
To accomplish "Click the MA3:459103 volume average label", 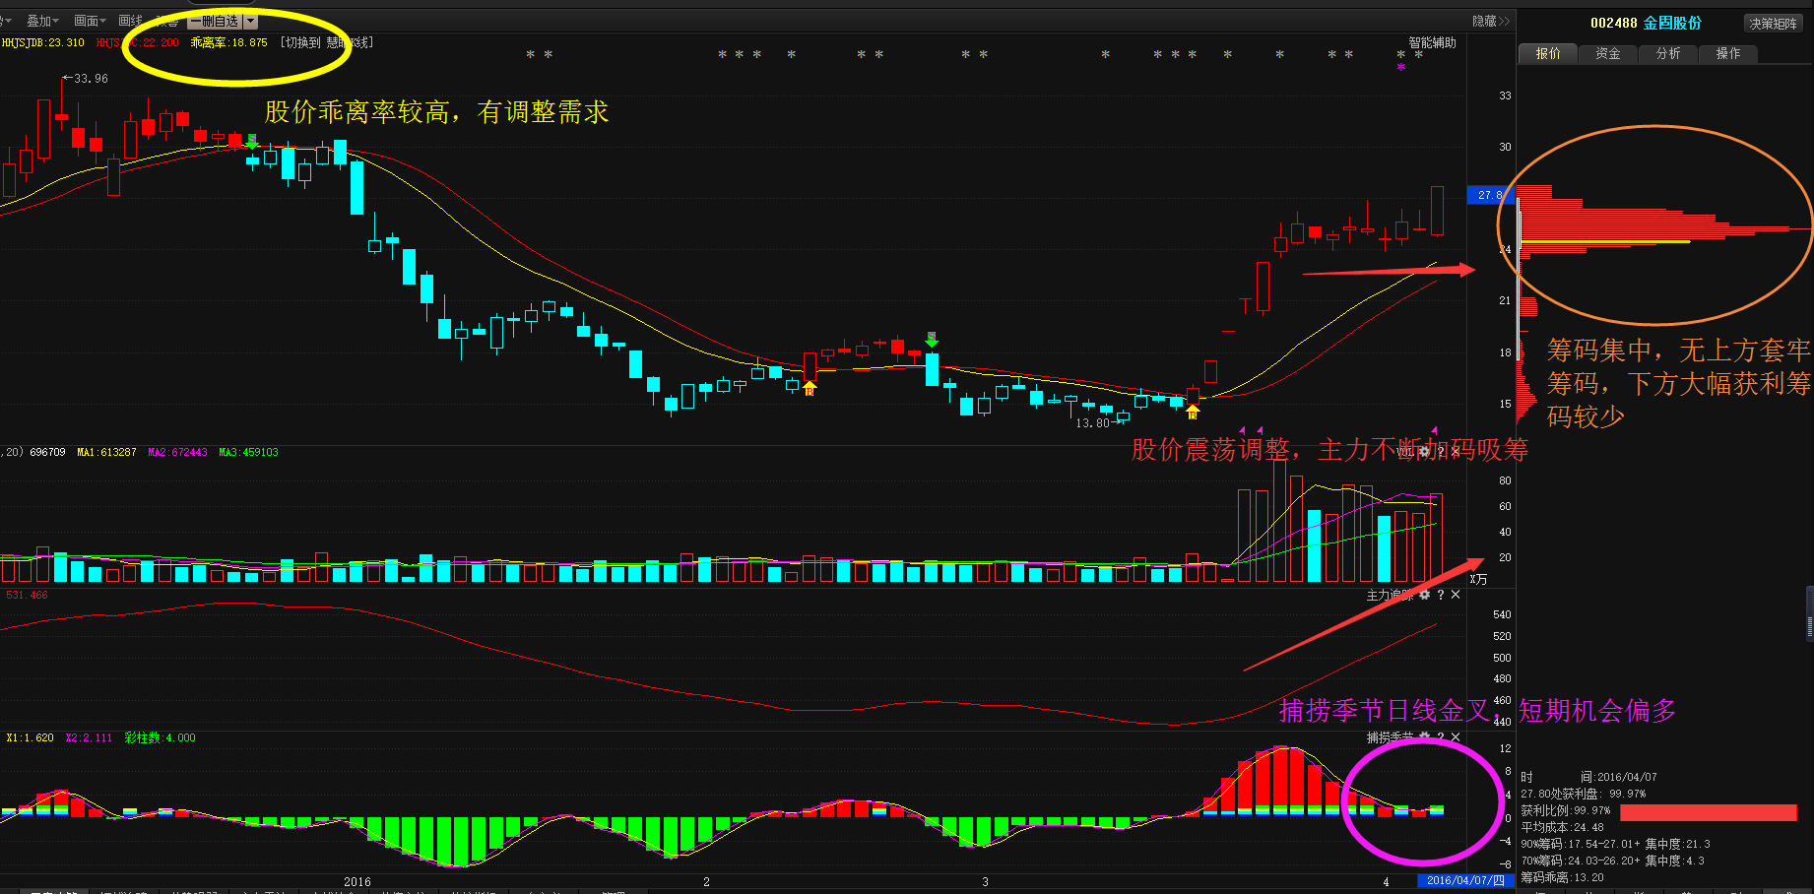I will [248, 452].
